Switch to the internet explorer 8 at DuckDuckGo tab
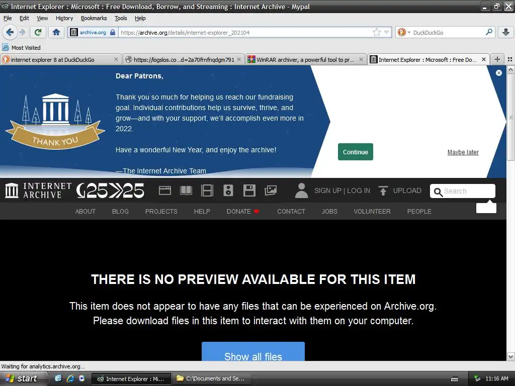The height and width of the screenshot is (386, 515). (61, 59)
